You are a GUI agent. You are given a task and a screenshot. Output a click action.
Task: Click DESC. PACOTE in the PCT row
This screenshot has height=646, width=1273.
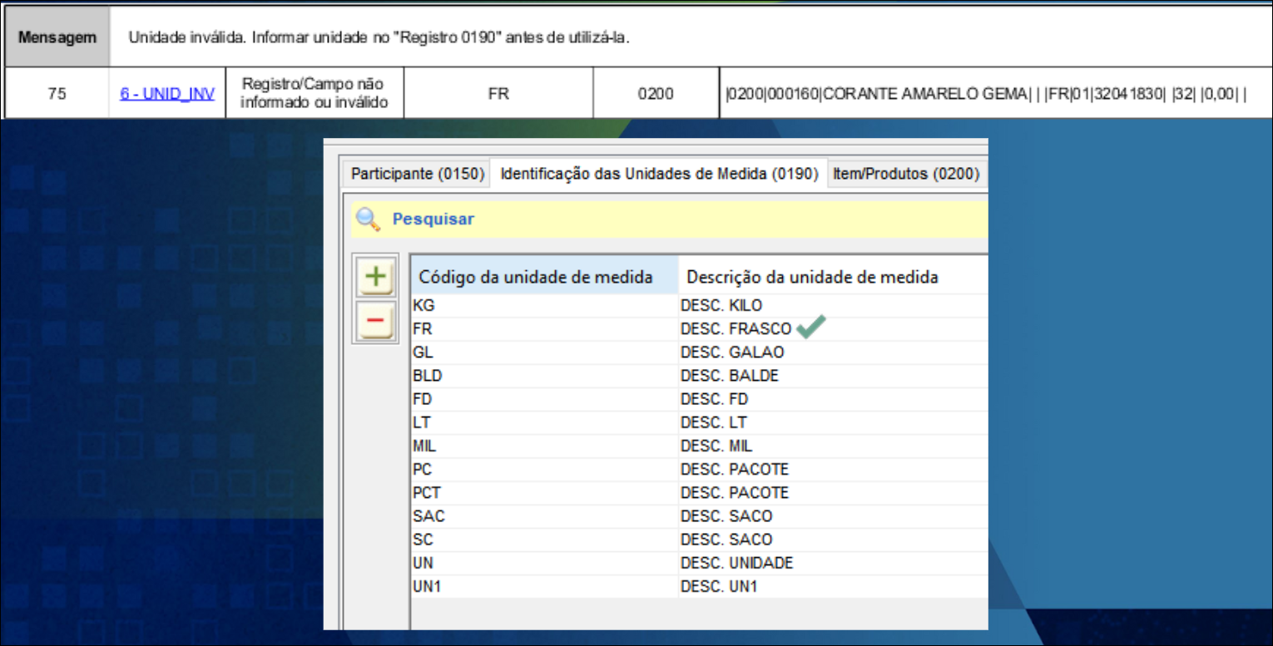[x=833, y=493]
